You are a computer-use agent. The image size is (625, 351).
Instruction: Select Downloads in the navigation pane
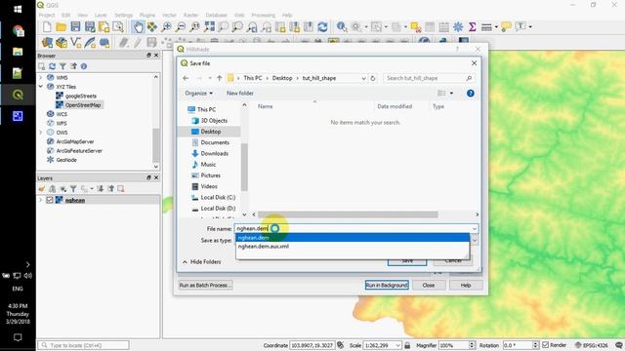[215, 153]
